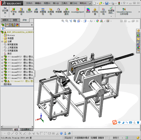The width and height of the screenshot is (141, 140).
Task: Launch the AssemblyXpert tool
Action: click(x=78, y=11)
